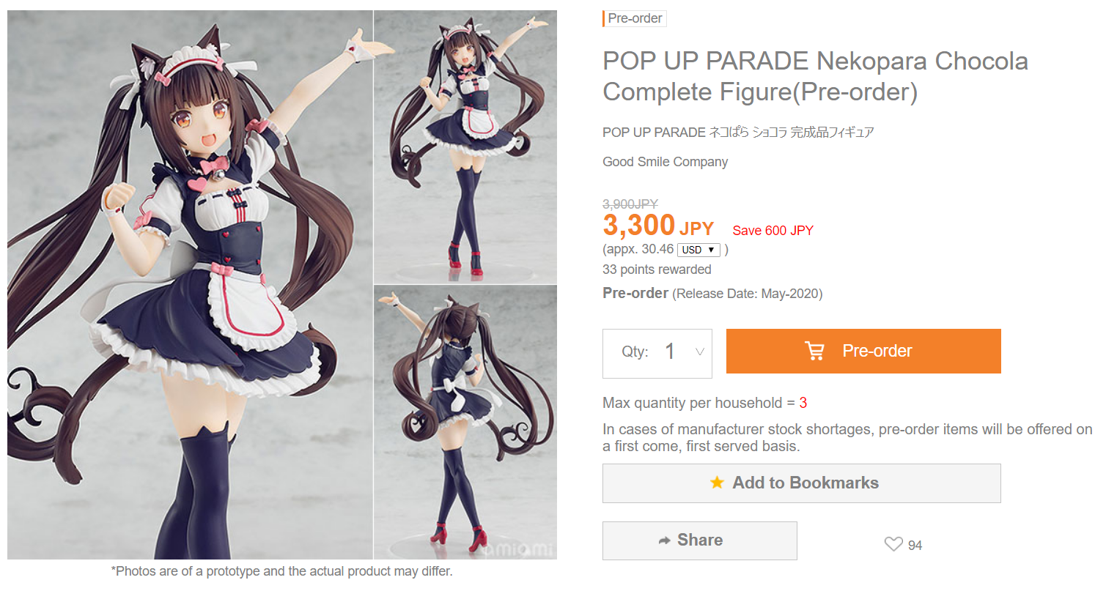
Task: Click the Japanese product name text
Action: (x=738, y=133)
